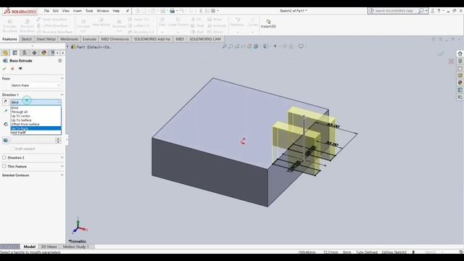Open the Tools menu
Screen dimensions: 464x261
click(89, 11)
